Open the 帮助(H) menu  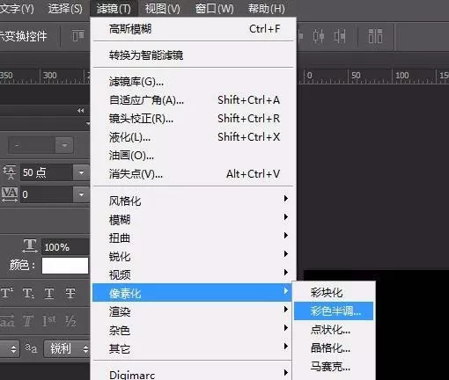(x=267, y=9)
